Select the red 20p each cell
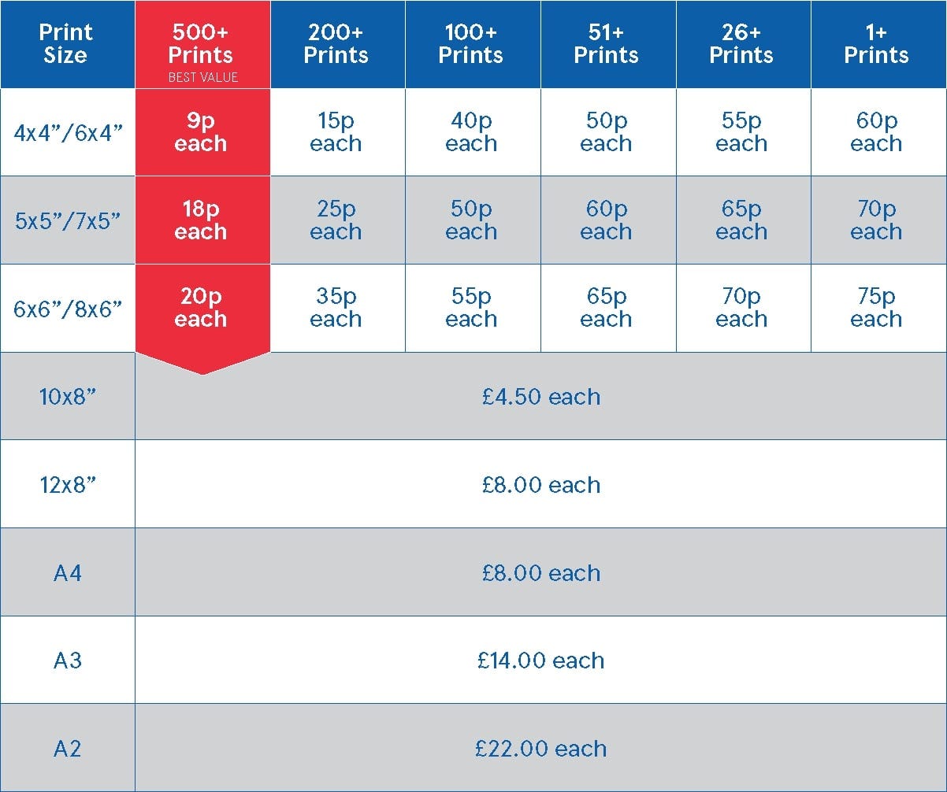 point(202,309)
